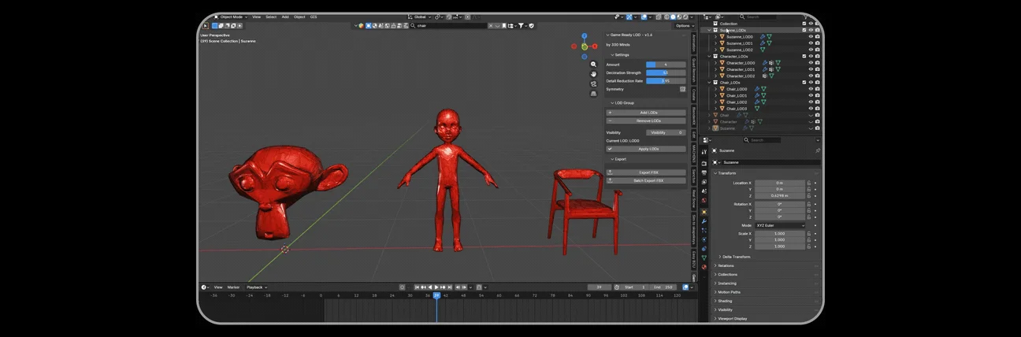Open the timeline Playback menu

(x=256, y=287)
